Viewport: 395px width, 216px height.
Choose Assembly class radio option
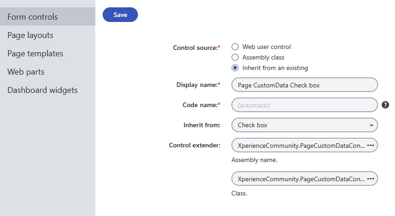[x=235, y=57]
